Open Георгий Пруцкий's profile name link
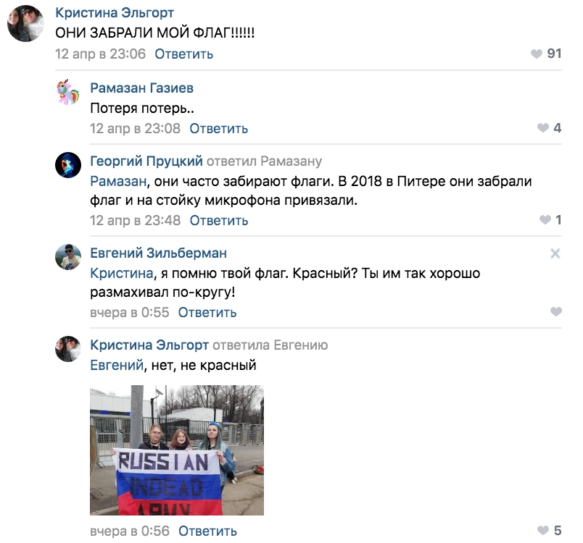The height and width of the screenshot is (543, 583). 146,161
